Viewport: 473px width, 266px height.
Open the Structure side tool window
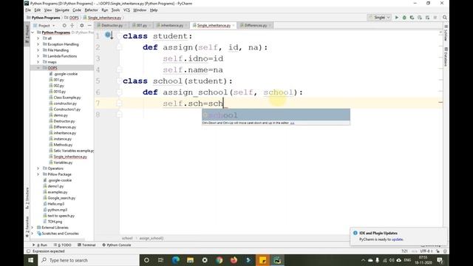(27, 198)
